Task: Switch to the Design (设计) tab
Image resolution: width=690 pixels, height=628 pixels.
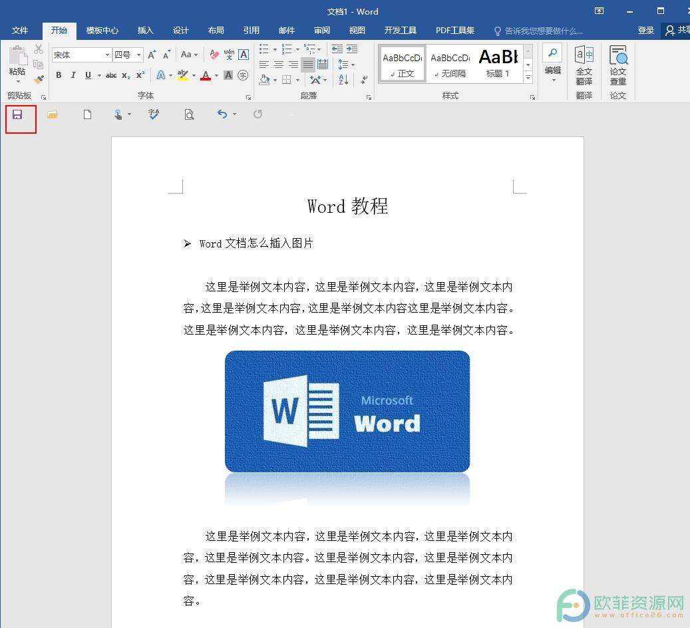Action: point(180,31)
